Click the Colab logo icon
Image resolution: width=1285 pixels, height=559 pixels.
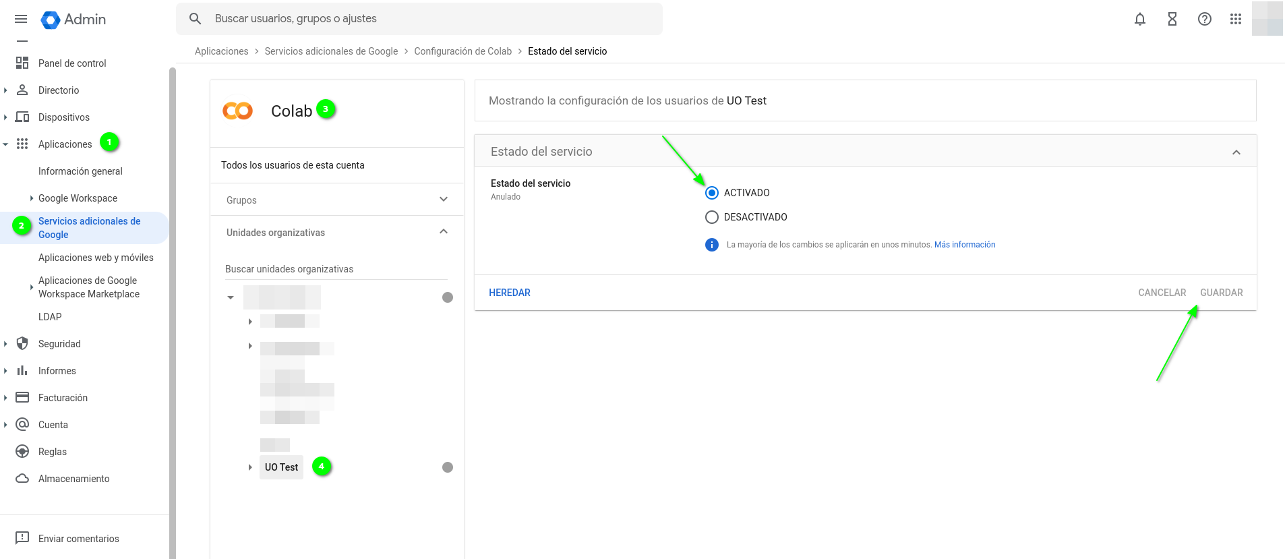point(237,111)
